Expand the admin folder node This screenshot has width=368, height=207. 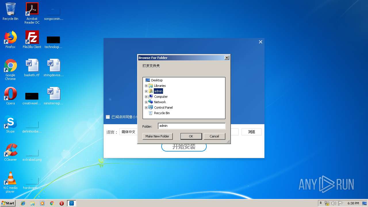pyautogui.click(x=146, y=91)
